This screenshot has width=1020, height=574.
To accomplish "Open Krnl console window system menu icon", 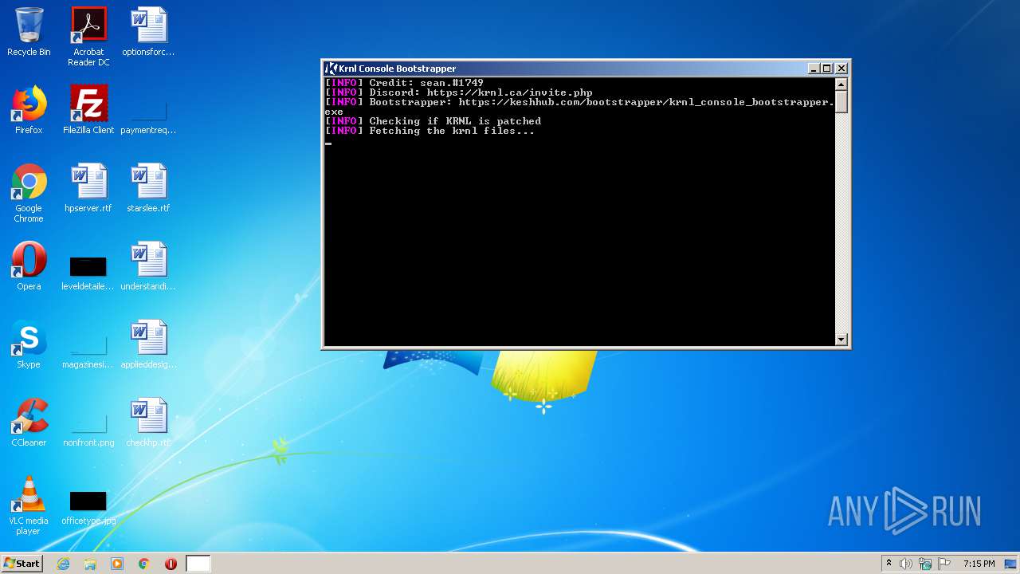I will click(331, 69).
